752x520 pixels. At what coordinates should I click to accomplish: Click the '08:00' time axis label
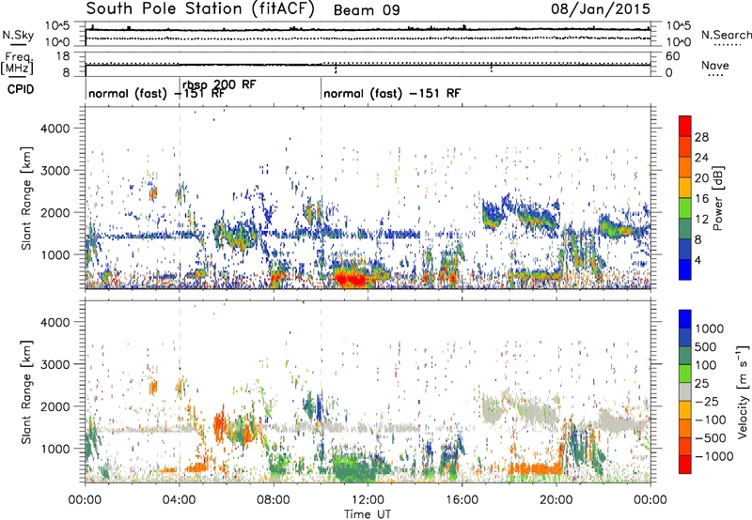tap(274, 500)
